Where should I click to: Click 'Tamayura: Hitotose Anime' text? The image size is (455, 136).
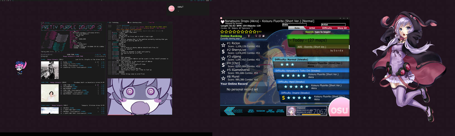coord(91,105)
